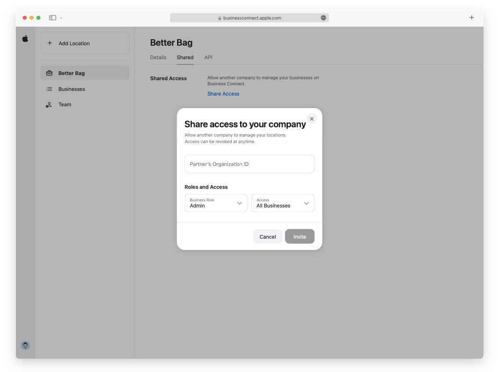Open the Business Role dropdown

coord(216,203)
